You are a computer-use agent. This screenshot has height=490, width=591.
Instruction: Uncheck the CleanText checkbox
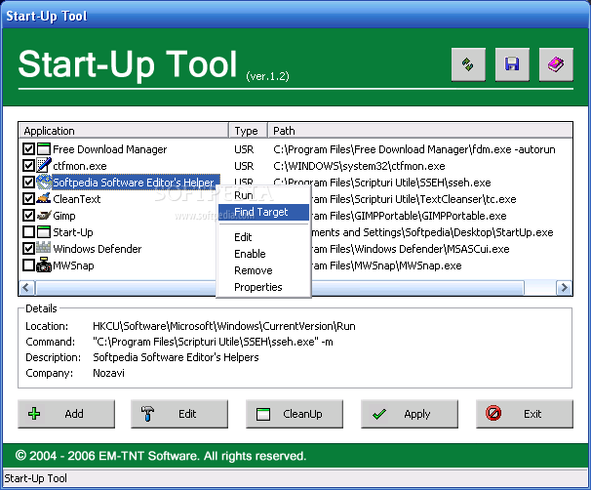click(x=28, y=199)
